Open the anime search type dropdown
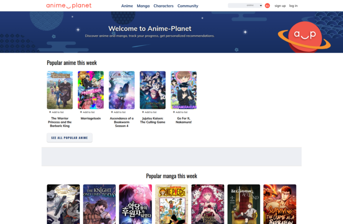 point(261,6)
